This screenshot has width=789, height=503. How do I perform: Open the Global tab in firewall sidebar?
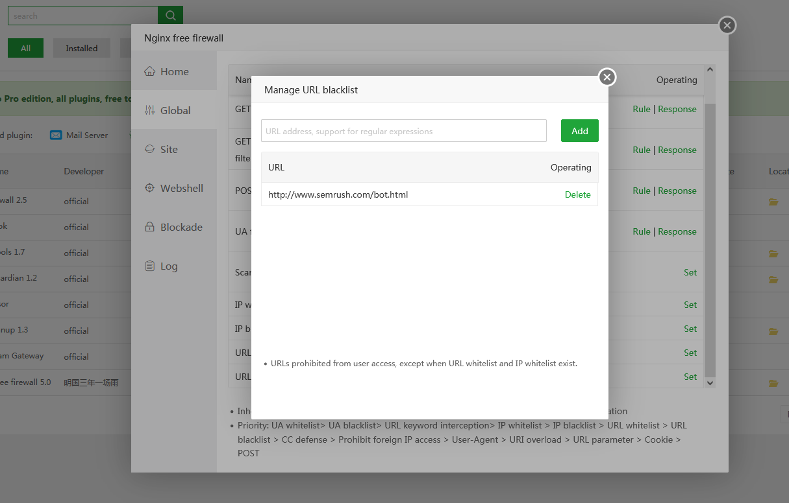[174, 110]
